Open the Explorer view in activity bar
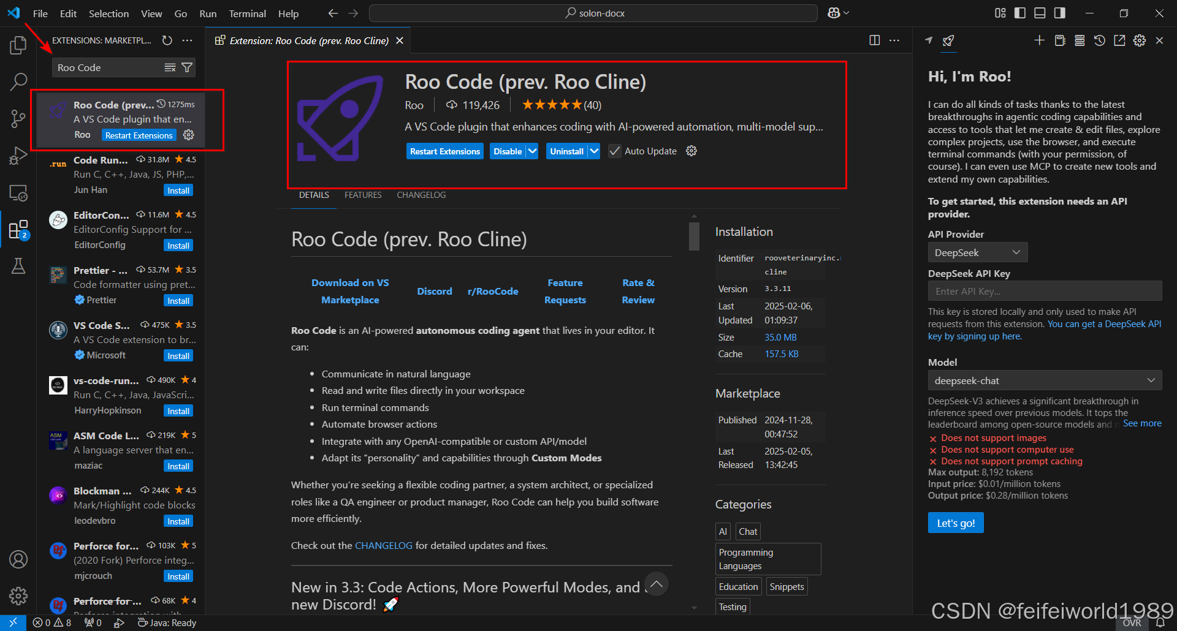 18,45
